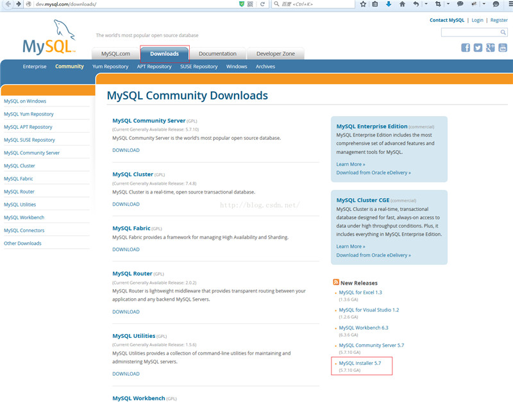Reload the page with the refresh icon
This screenshot has height=402, width=513.
[262, 4]
